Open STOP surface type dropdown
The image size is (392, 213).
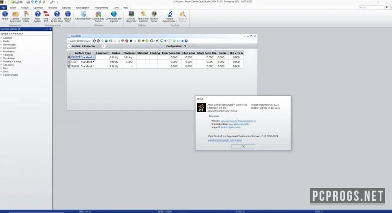tap(94, 62)
